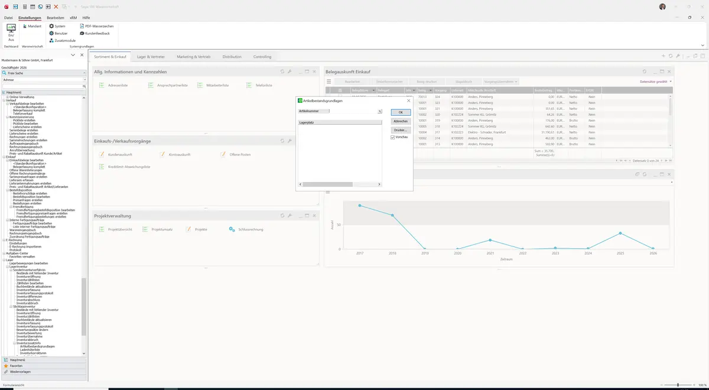Open the Kontoauskunft shortcut
709x390 pixels.
click(175, 155)
